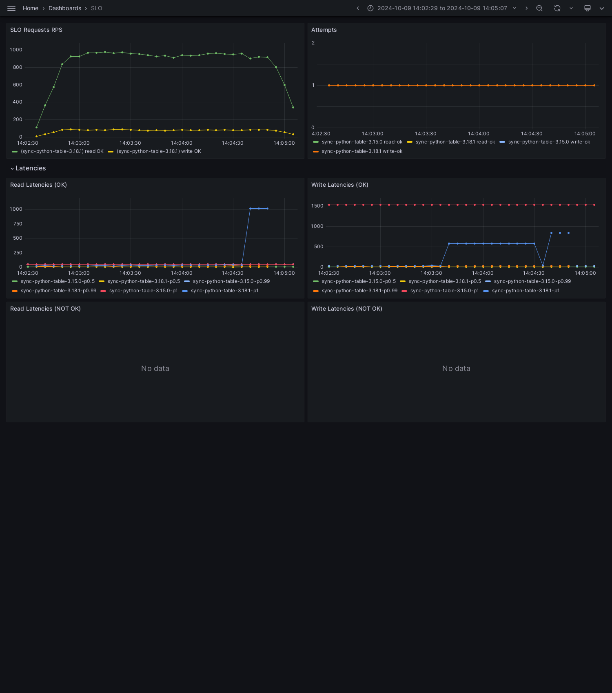Go to Home breadcrumb

tap(31, 8)
